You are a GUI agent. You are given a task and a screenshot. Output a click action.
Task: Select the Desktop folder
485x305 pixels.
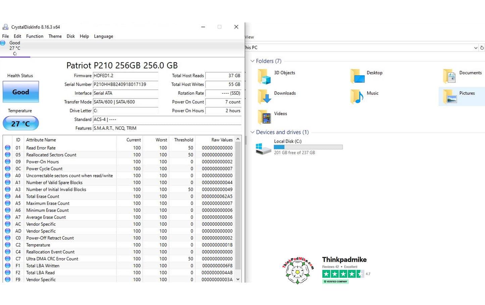click(x=367, y=76)
